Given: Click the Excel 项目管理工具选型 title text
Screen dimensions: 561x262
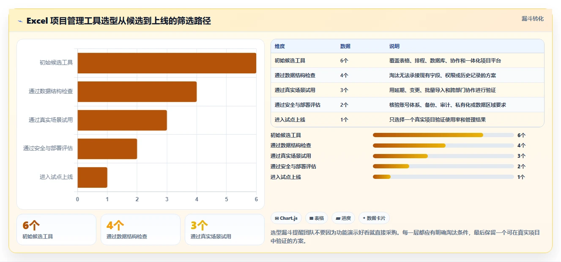Looking at the screenshot, I should coord(118,21).
